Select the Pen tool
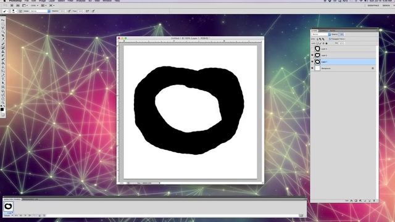Screen dimensions: 395x222 pos(2,75)
